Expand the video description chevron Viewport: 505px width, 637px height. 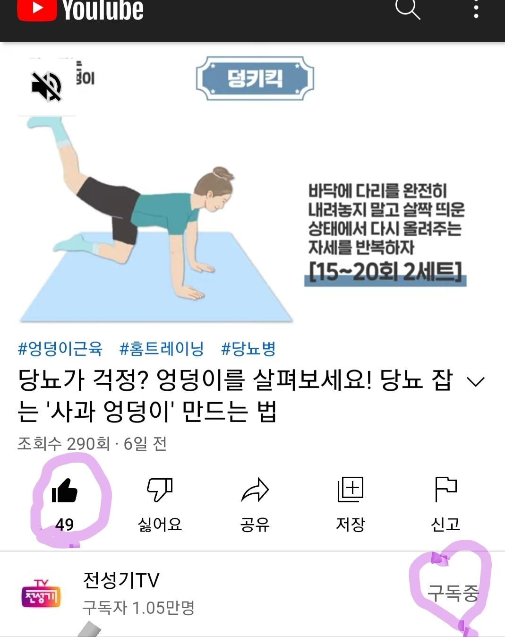point(476,381)
